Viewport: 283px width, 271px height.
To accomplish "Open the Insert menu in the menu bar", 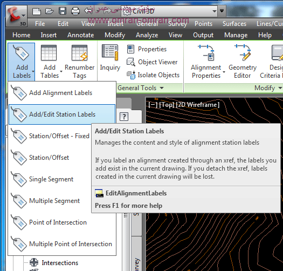I will [x=115, y=24].
